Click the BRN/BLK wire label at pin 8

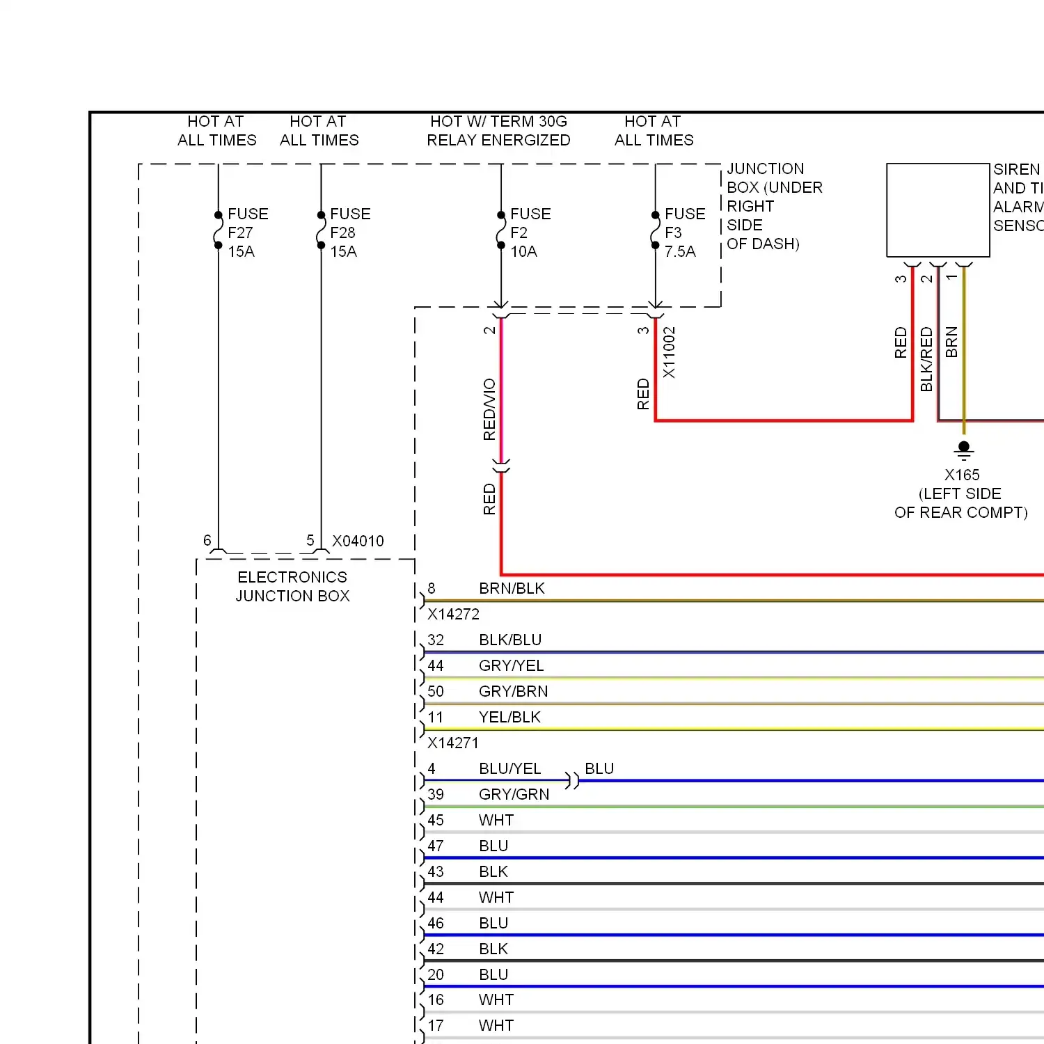(x=512, y=588)
